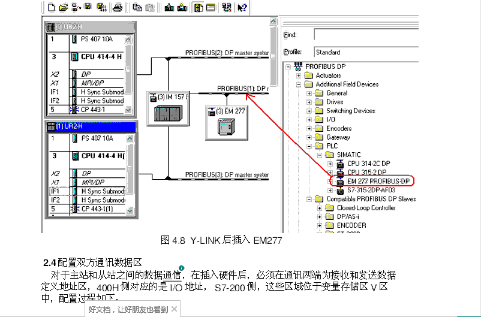Expand the Gateway folder
The height and width of the screenshot is (317, 481).
click(x=309, y=137)
